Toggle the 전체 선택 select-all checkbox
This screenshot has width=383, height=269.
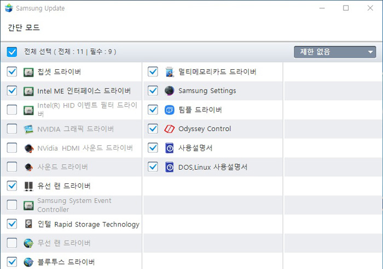click(12, 52)
